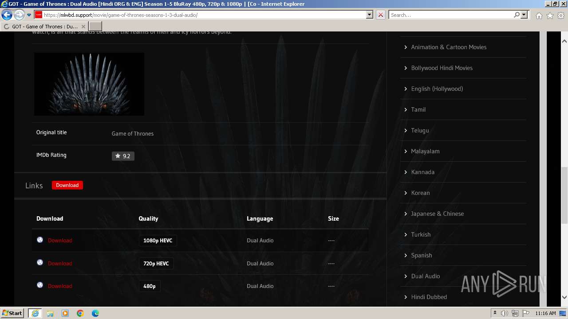Click the 1080p HEVC quality badge
The width and height of the screenshot is (568, 319).
tap(158, 240)
